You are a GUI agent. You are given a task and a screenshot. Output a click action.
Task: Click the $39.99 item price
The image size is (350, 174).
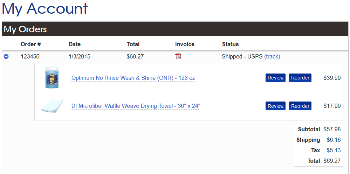pos(332,78)
